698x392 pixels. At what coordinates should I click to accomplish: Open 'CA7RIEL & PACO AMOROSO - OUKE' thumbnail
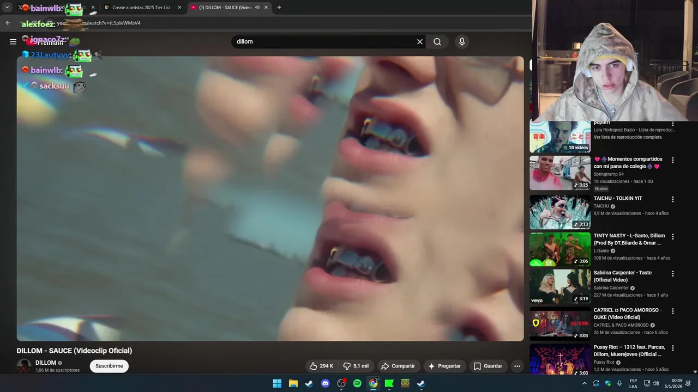[x=560, y=323]
